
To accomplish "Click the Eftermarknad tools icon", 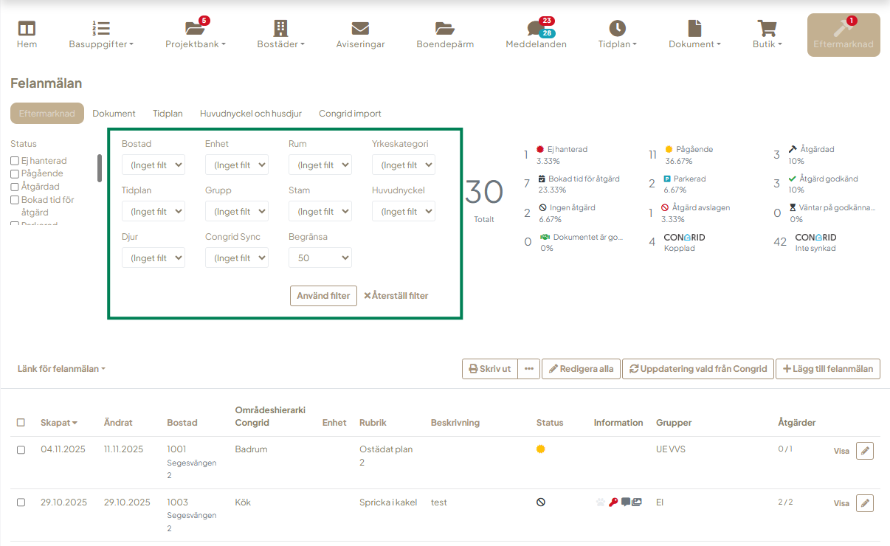I will 842,29.
